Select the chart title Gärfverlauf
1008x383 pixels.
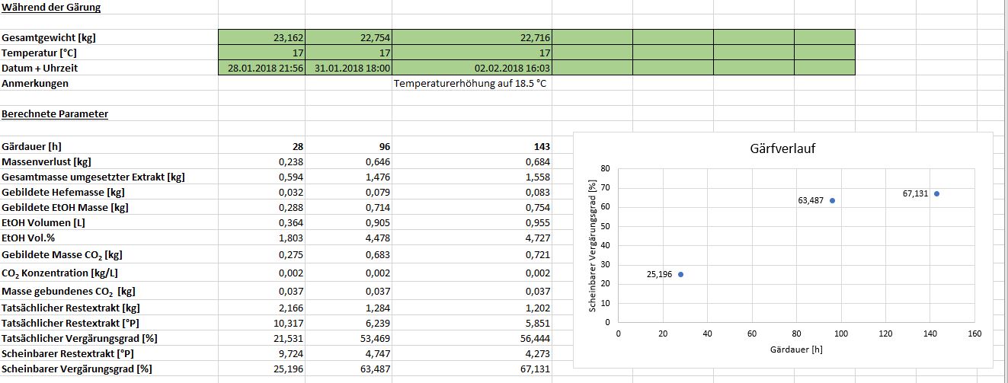click(x=782, y=148)
